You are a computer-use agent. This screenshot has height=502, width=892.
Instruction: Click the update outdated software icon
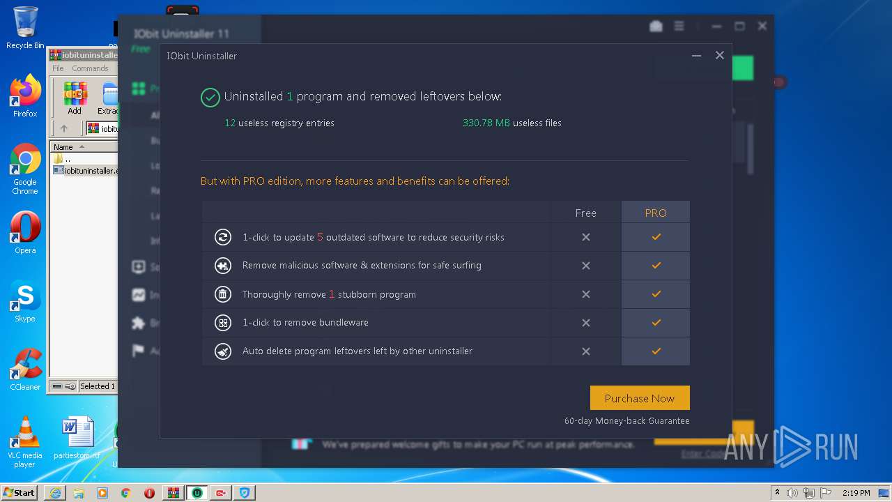click(222, 237)
